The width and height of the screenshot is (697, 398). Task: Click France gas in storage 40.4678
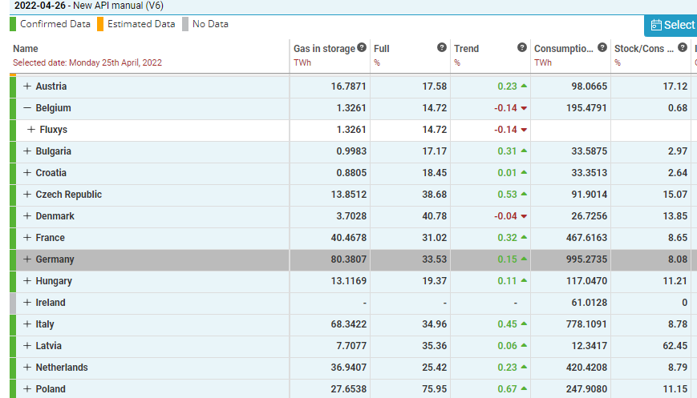(348, 237)
